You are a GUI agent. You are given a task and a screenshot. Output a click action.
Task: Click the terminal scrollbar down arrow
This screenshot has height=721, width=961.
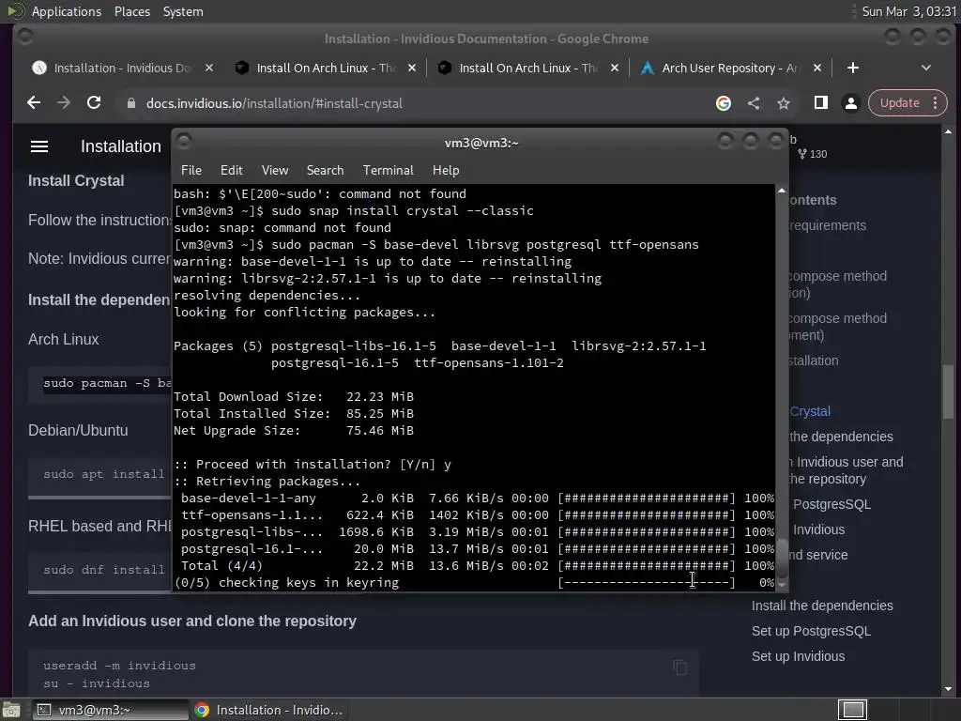(782, 585)
